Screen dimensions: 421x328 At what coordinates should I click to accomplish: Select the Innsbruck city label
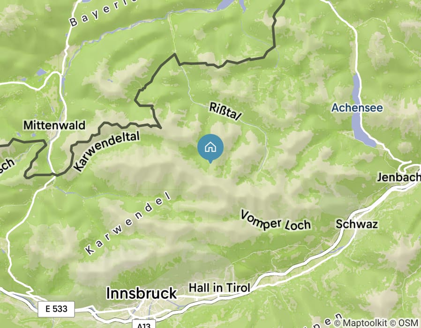tap(142, 293)
